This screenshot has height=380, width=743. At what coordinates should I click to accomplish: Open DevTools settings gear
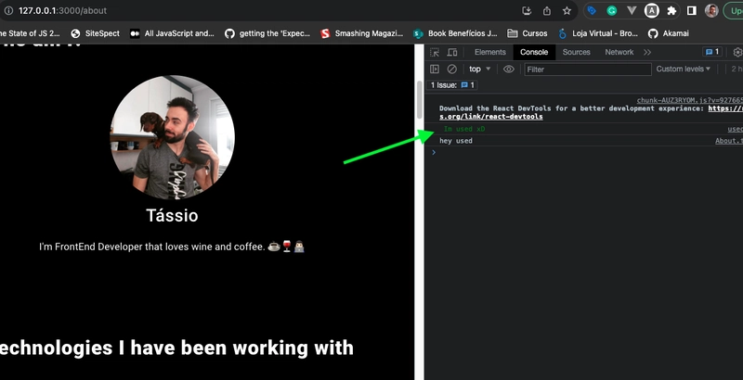(738, 53)
